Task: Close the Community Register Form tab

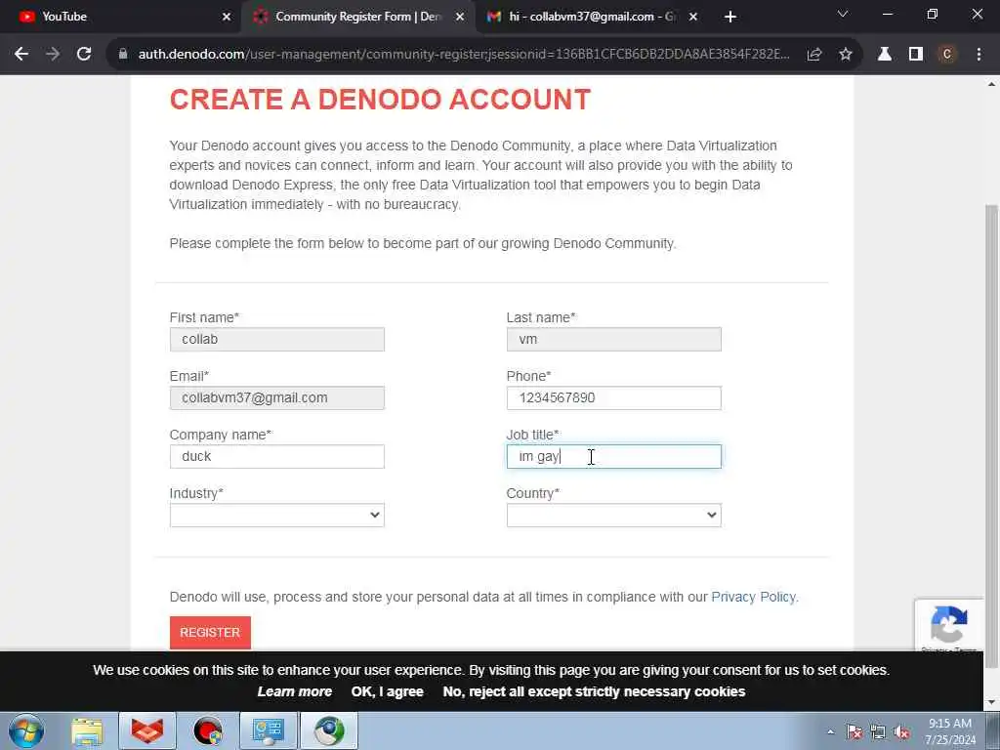Action: pyautogui.click(x=460, y=17)
